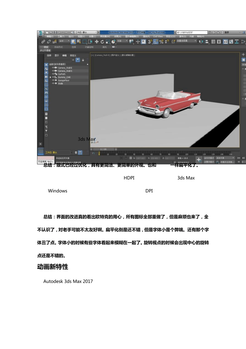
Task: Toggle Layer Explorer icon in main toolbar
Action: pyautogui.click(x=219, y=42)
